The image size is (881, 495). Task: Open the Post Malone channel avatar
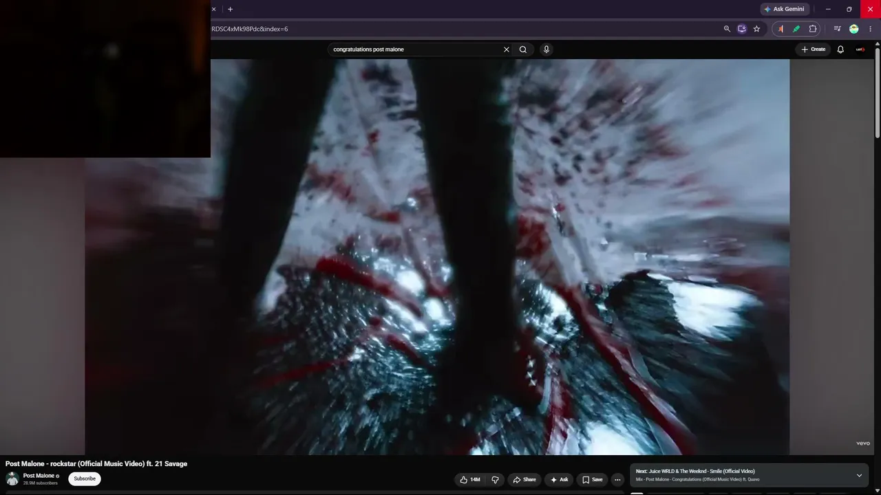[12, 478]
